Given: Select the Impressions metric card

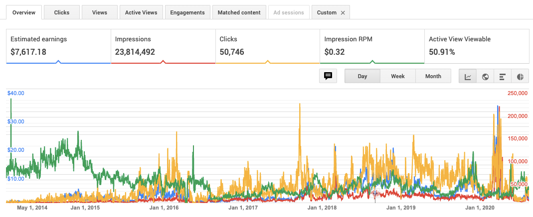Looking at the screenshot, I should click(163, 46).
